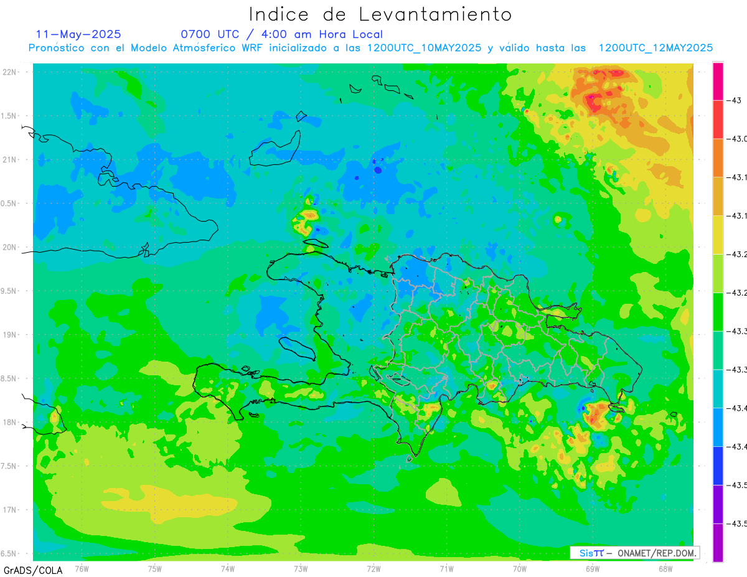Click the "22N" latitude label

click(x=11, y=72)
